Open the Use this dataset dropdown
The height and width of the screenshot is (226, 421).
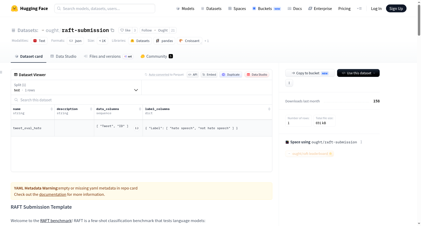pyautogui.click(x=358, y=73)
